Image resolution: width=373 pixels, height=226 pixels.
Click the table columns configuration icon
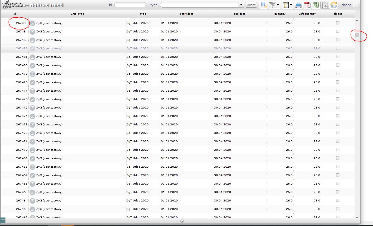(286, 5)
